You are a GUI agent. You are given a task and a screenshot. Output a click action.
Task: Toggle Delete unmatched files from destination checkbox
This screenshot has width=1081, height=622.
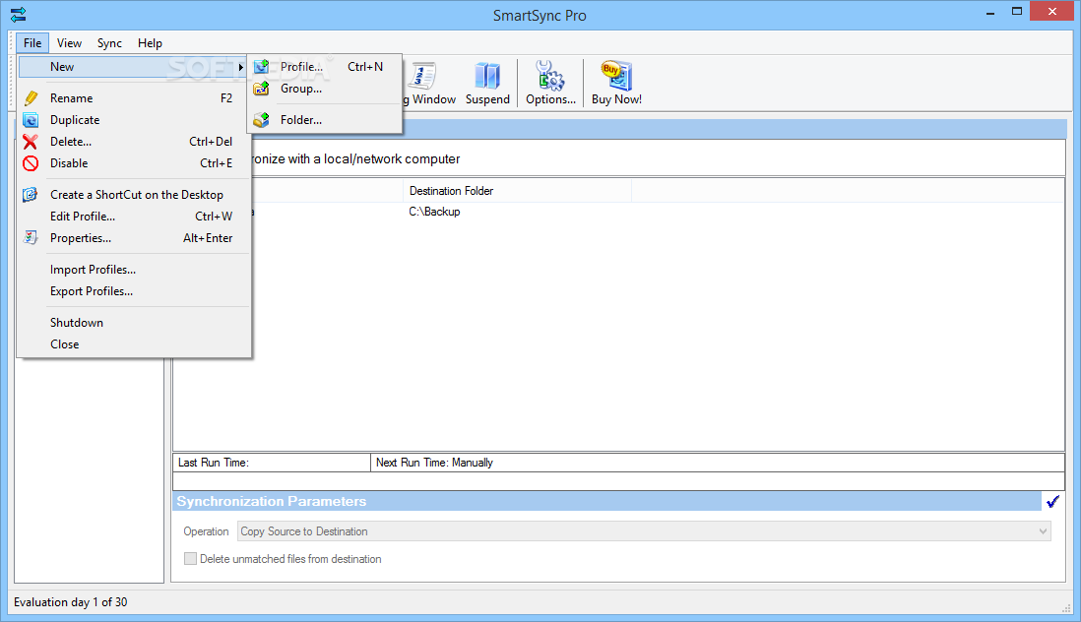pyautogui.click(x=190, y=559)
